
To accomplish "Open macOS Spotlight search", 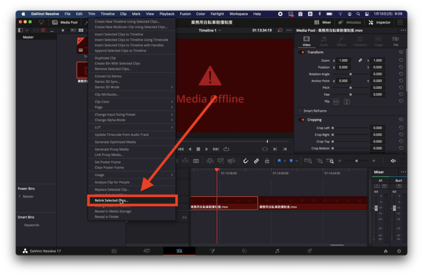I will (358, 14).
